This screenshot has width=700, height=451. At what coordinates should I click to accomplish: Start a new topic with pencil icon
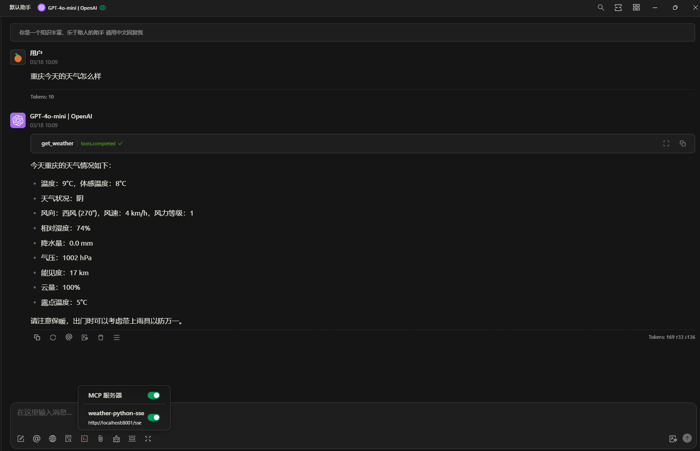point(21,439)
